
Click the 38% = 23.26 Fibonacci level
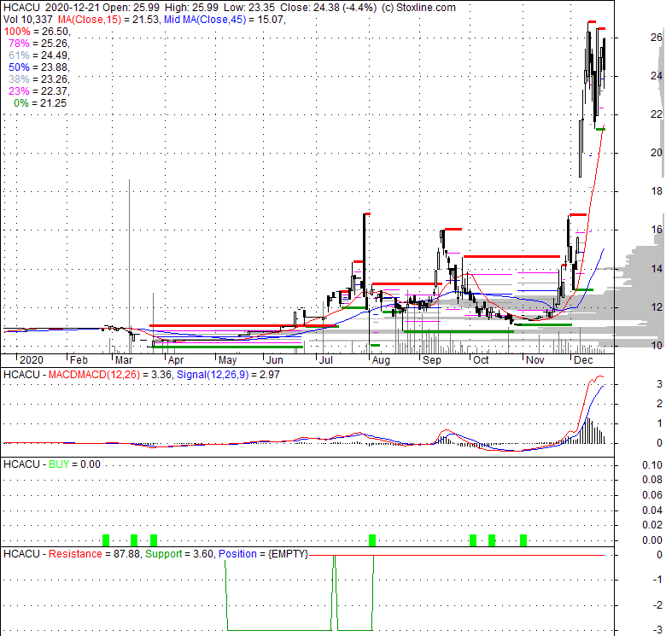(39, 79)
